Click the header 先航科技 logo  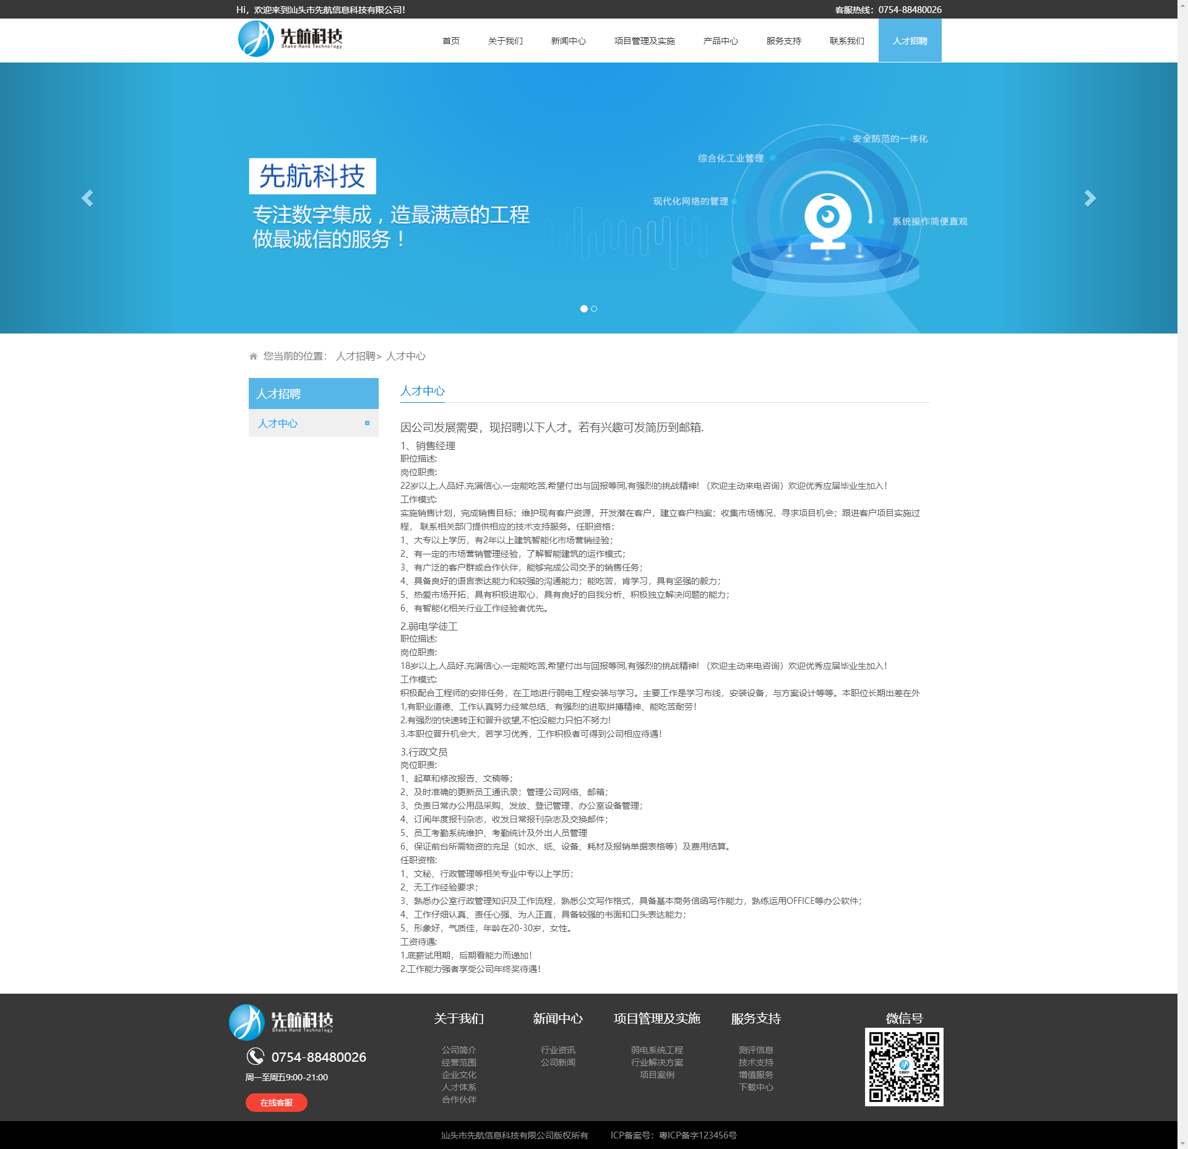(290, 39)
